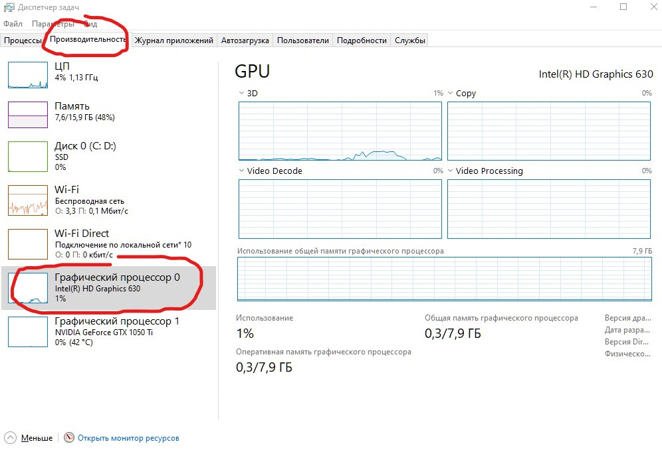This screenshot has width=662, height=450.
Task: Select Графический процессор 1 NVIDIA GeForce item
Action: (x=117, y=331)
